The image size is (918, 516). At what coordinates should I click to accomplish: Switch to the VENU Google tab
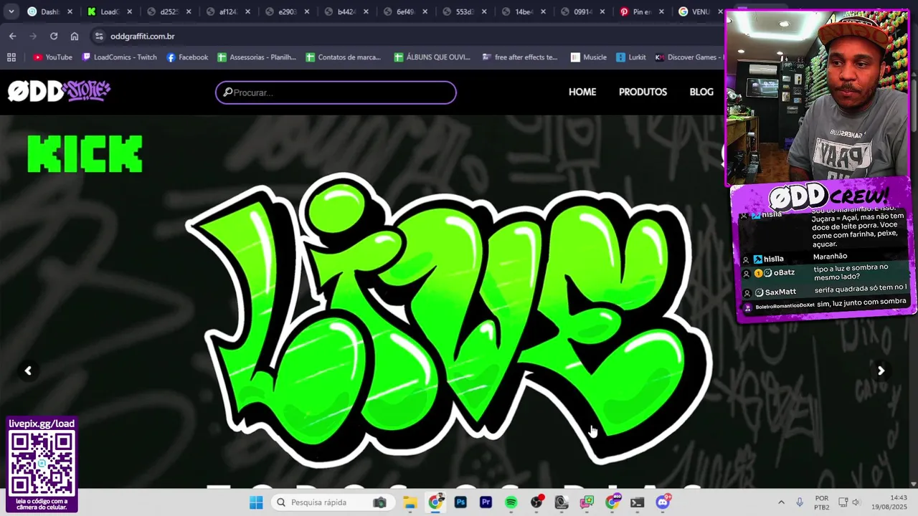tap(696, 11)
